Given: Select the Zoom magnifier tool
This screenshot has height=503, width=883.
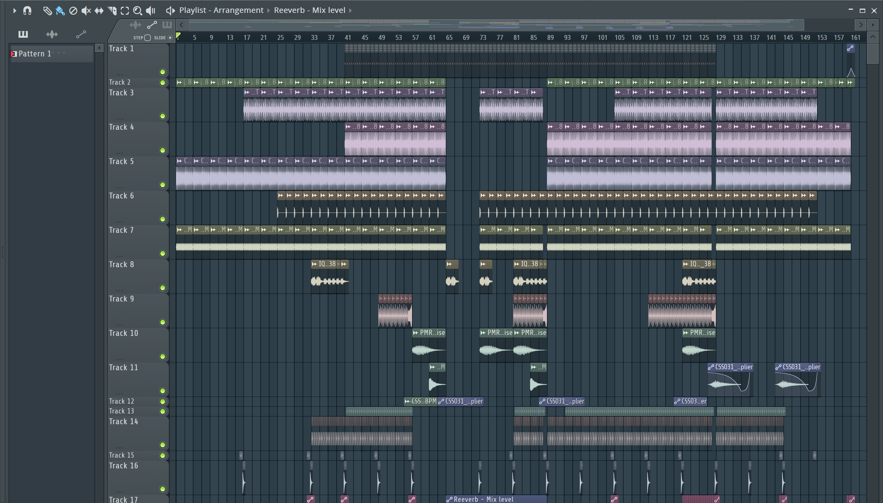Looking at the screenshot, I should click(137, 11).
